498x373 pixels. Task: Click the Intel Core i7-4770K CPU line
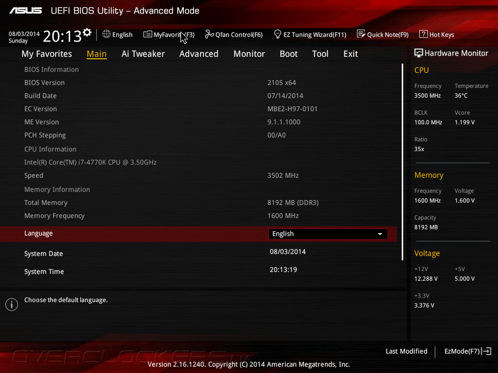(x=91, y=162)
